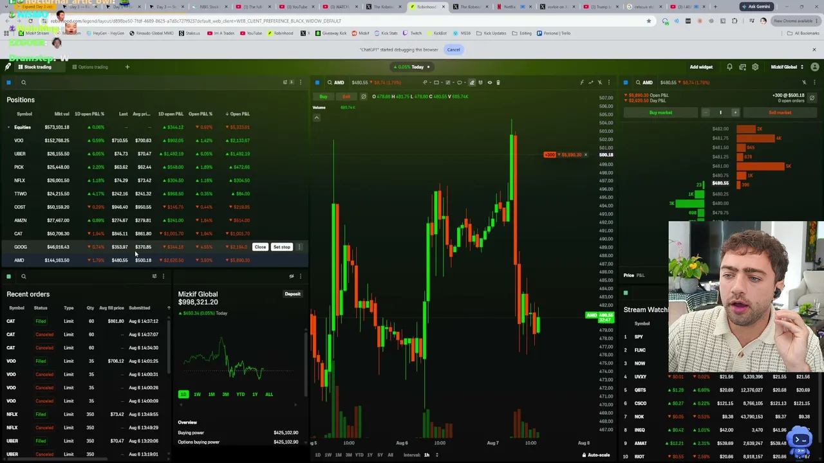Click Sell market button
Image resolution: width=824 pixels, height=463 pixels.
780,113
